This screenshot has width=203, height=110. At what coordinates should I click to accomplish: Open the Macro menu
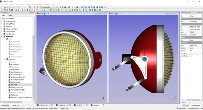pos(22,4)
